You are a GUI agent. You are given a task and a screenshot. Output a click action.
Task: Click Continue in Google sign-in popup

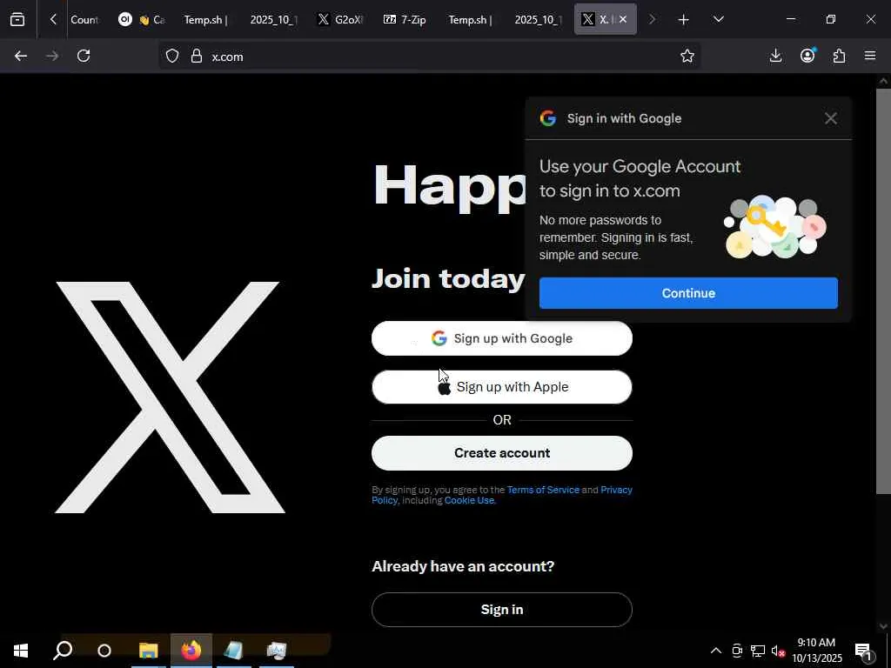point(688,293)
